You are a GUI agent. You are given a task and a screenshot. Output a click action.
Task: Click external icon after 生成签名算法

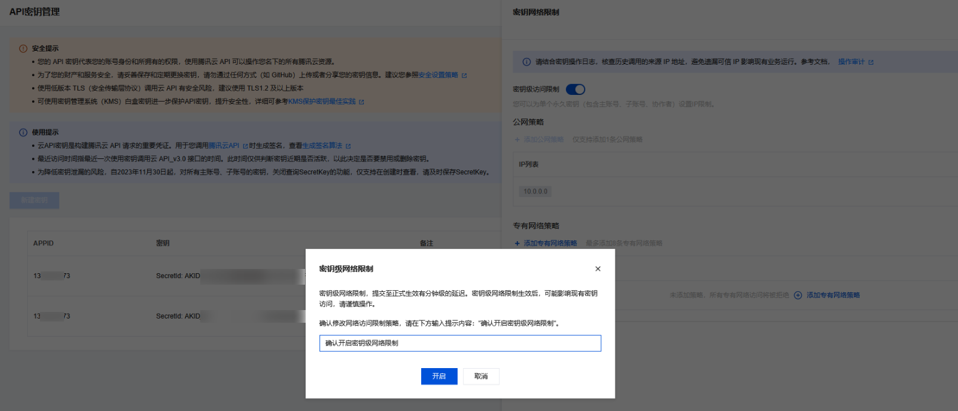coord(348,146)
